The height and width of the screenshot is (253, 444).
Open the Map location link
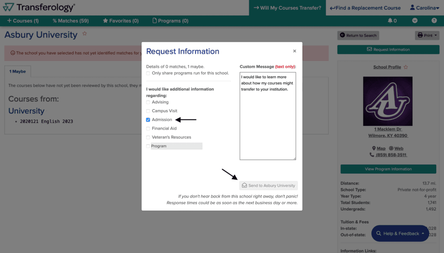[379, 148]
